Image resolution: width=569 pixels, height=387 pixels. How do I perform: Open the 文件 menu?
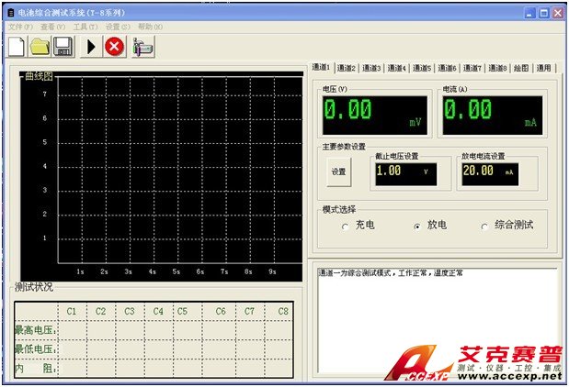tap(20, 28)
